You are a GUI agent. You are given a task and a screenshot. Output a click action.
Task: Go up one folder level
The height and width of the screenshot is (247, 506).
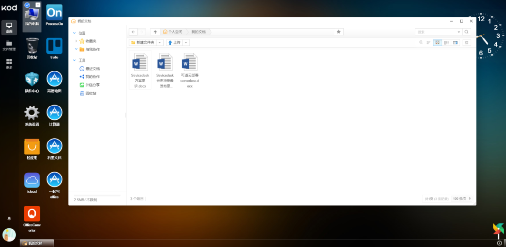point(155,32)
